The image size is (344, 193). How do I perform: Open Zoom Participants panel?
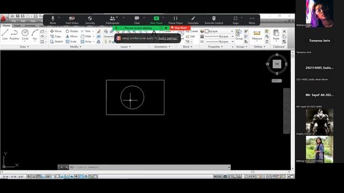pyautogui.click(x=112, y=20)
